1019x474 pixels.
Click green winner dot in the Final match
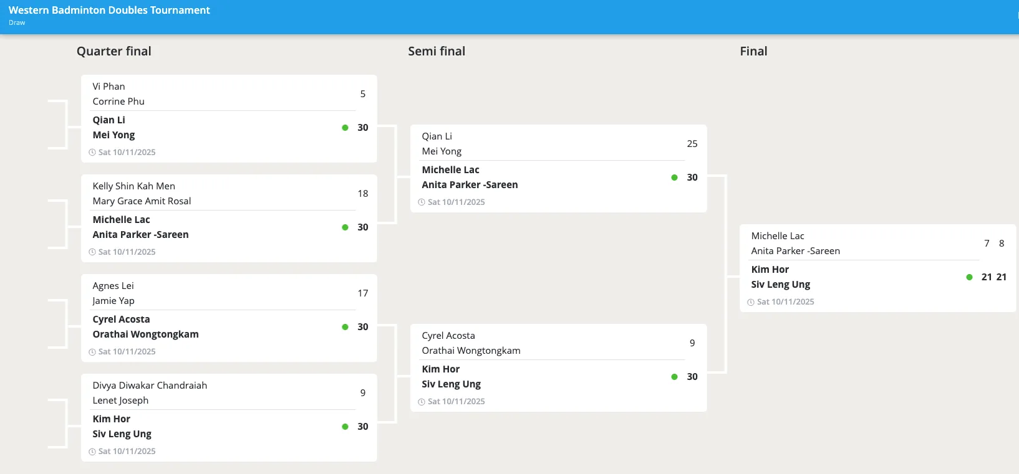(969, 277)
